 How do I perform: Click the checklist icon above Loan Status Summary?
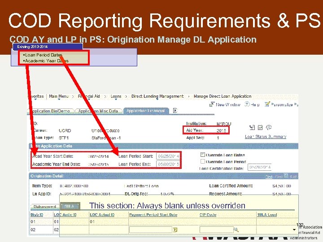click(x=260, y=128)
